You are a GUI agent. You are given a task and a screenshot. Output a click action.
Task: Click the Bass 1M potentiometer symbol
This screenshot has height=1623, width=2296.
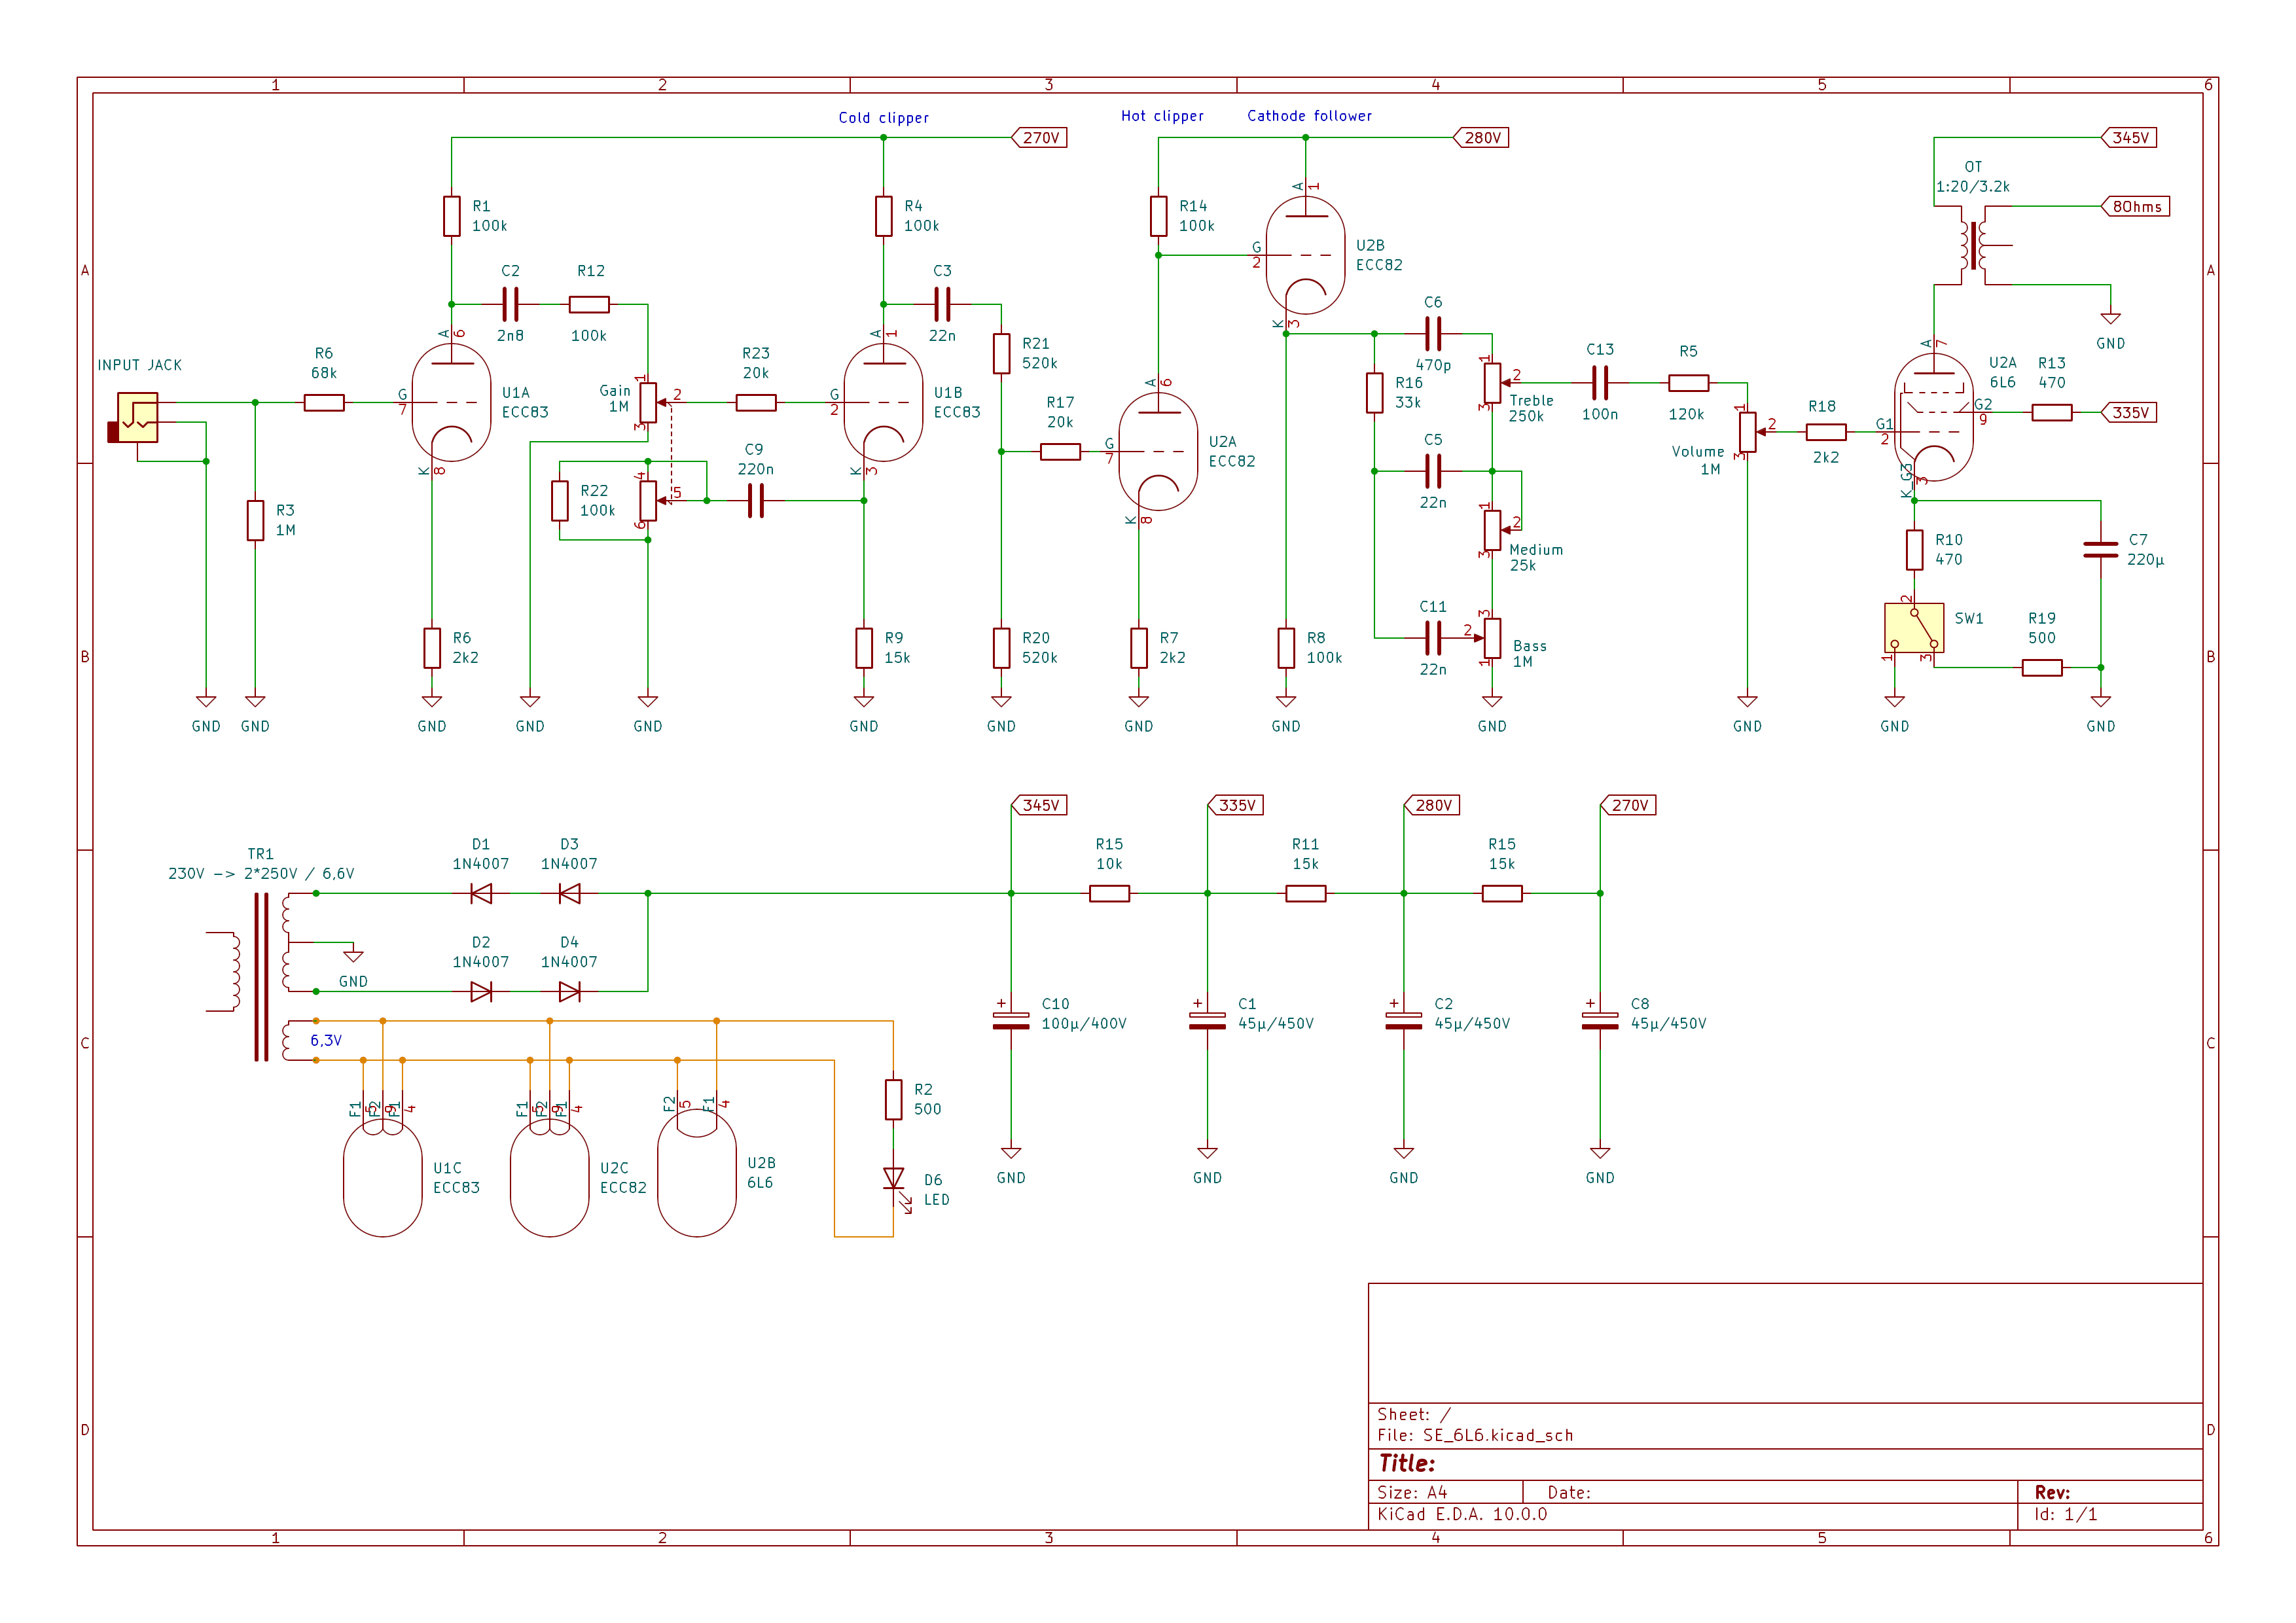[x=1492, y=638]
